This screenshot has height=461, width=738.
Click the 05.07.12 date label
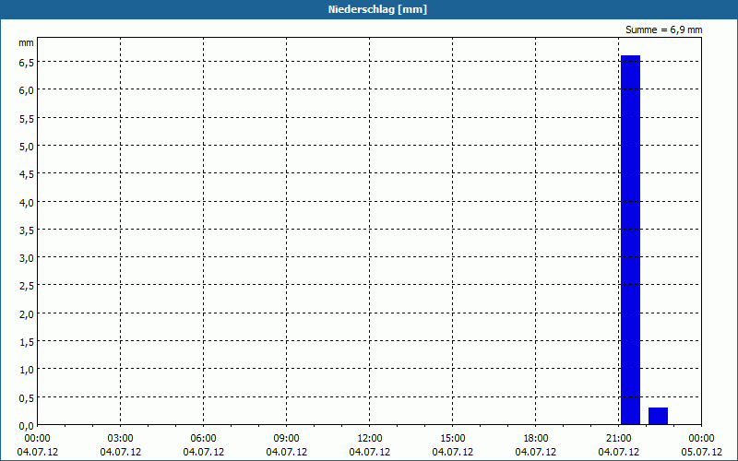701,452
